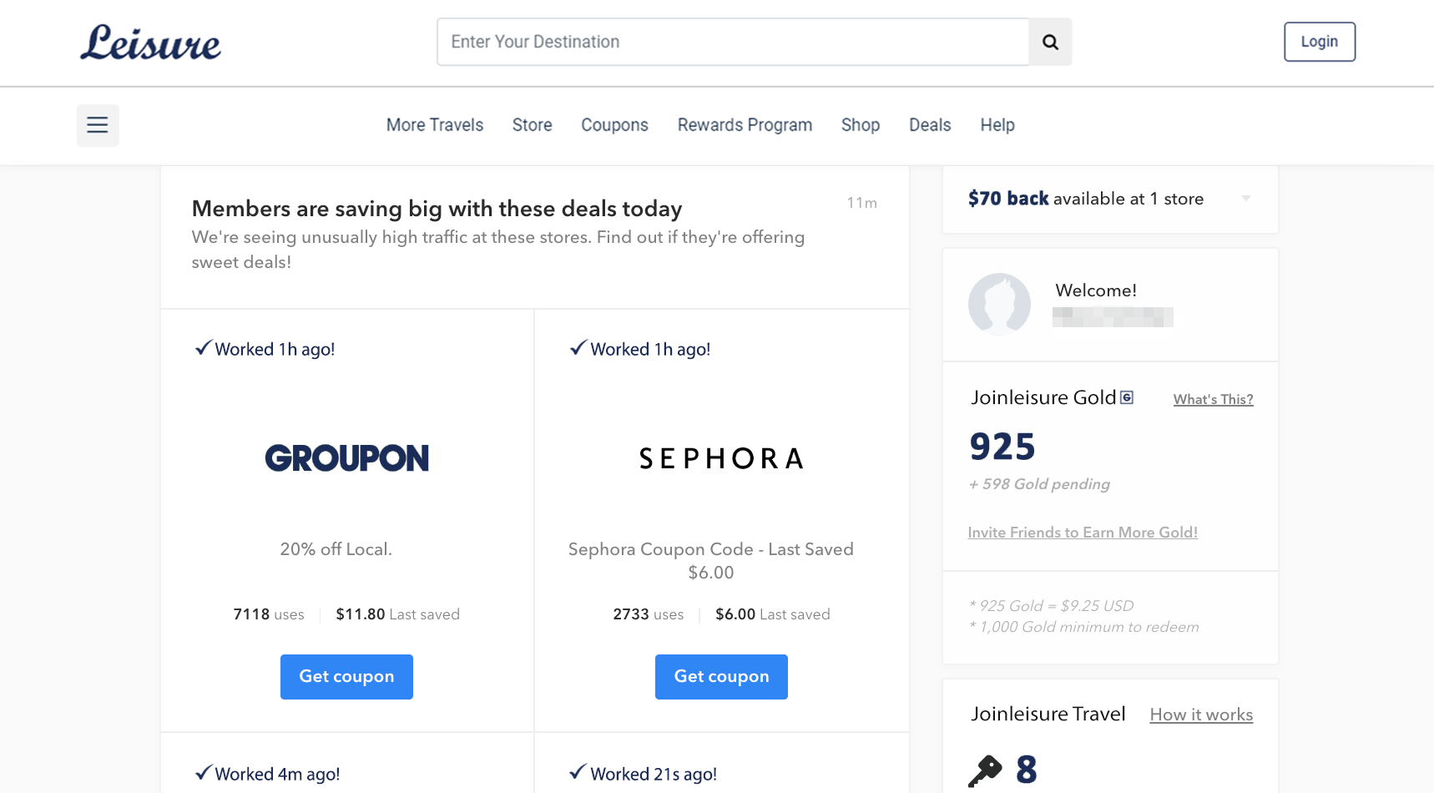Select Deals in the navigation bar
The image size is (1434, 793).
[930, 125]
